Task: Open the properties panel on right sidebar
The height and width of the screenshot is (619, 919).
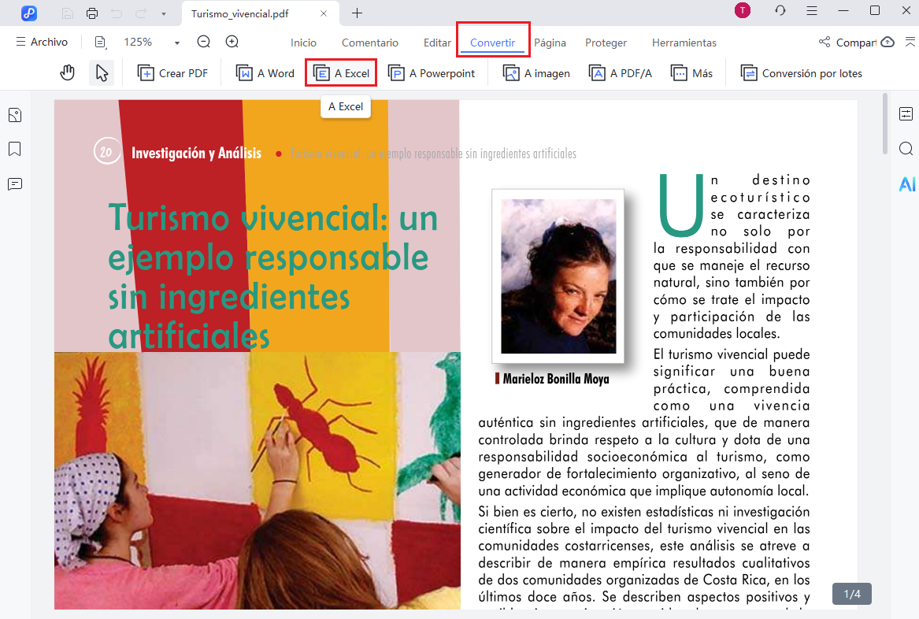Action: pyautogui.click(x=906, y=114)
